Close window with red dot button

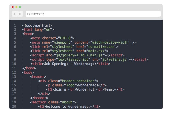pyautogui.click(x=13, y=7)
